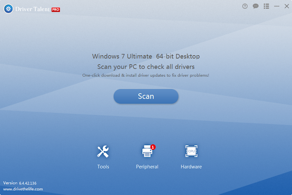Open the Tools wrench icon
This screenshot has width=292, height=195.
103,151
